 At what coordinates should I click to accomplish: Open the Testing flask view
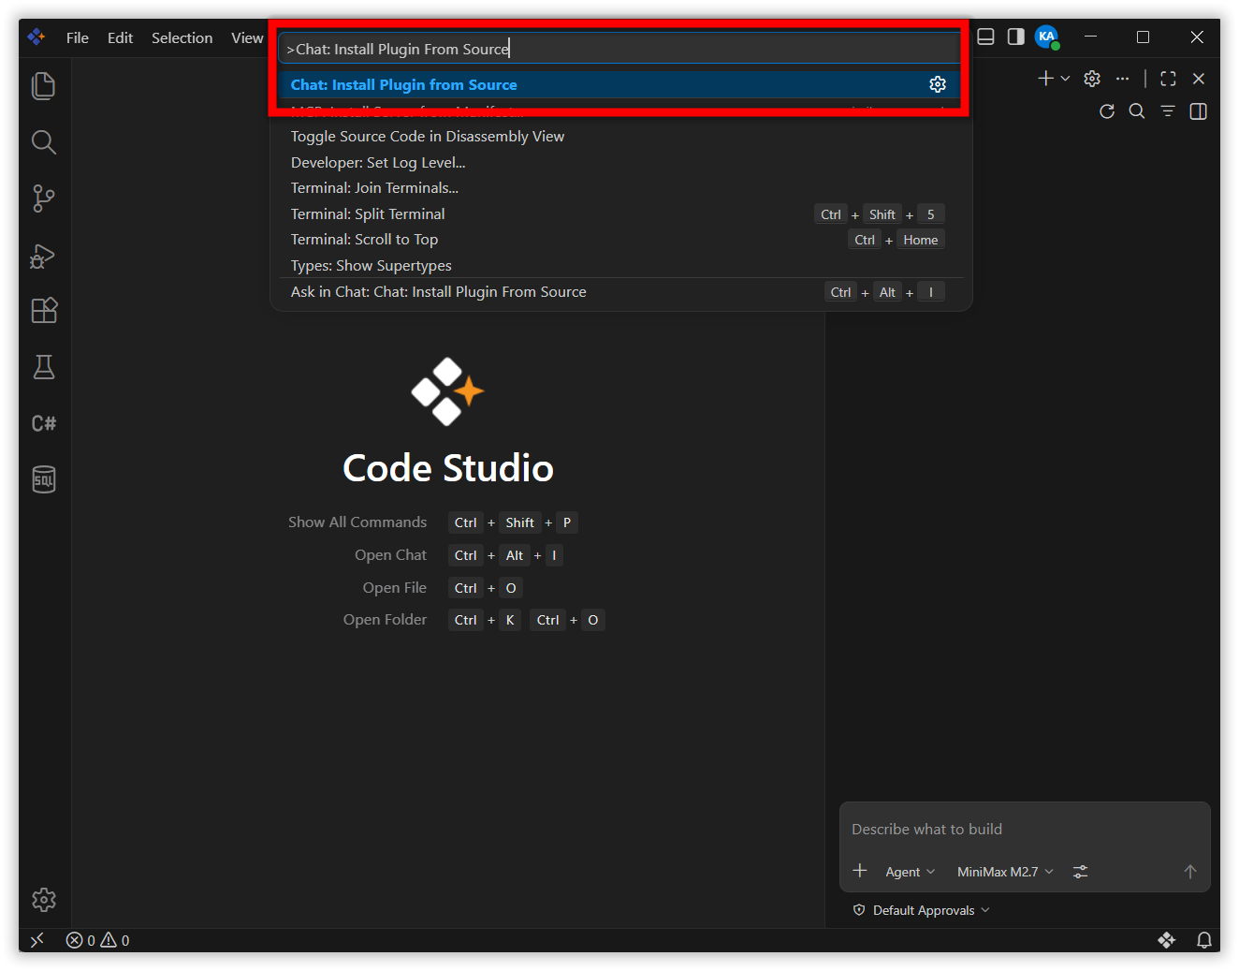pos(44,367)
